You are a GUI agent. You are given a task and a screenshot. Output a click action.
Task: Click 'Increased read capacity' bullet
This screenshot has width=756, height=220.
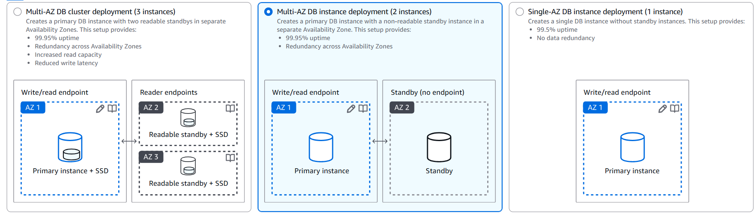(68, 55)
